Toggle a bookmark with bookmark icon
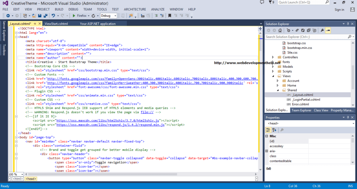 170,16
